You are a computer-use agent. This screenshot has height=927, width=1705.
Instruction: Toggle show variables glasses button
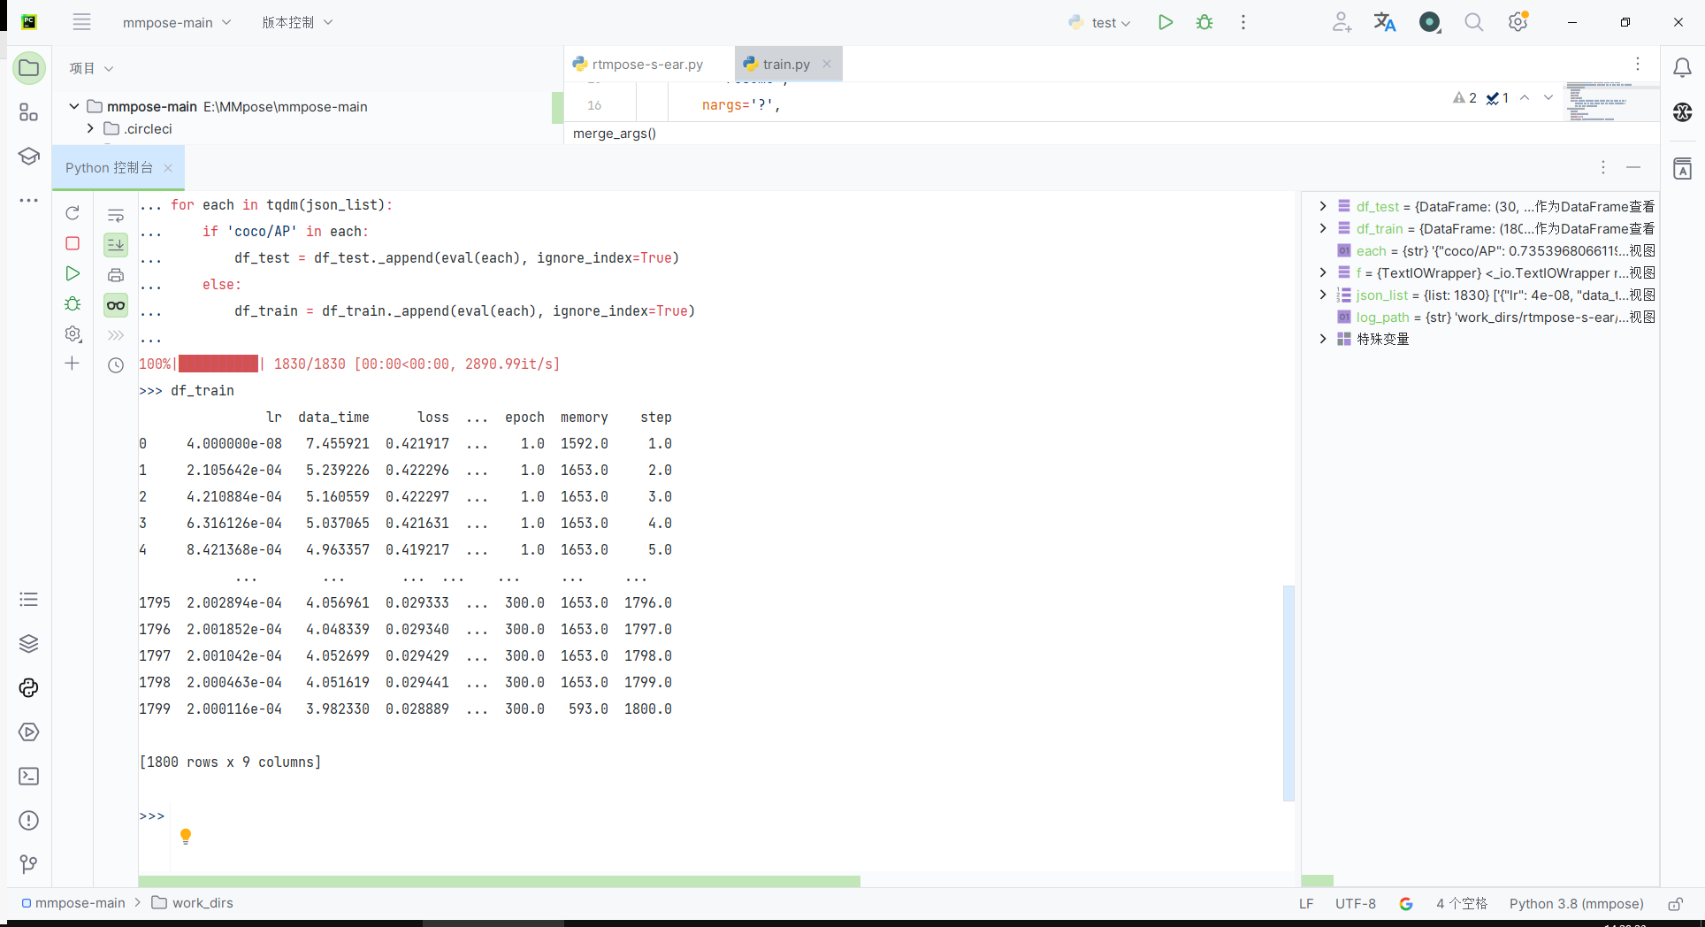click(116, 305)
